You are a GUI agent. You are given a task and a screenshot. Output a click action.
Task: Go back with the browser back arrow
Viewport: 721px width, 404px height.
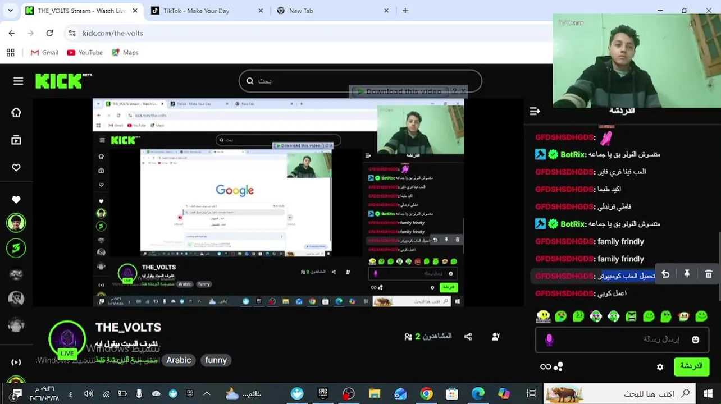coord(12,33)
